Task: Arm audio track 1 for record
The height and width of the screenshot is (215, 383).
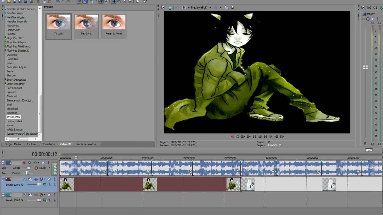Action: 24,163
